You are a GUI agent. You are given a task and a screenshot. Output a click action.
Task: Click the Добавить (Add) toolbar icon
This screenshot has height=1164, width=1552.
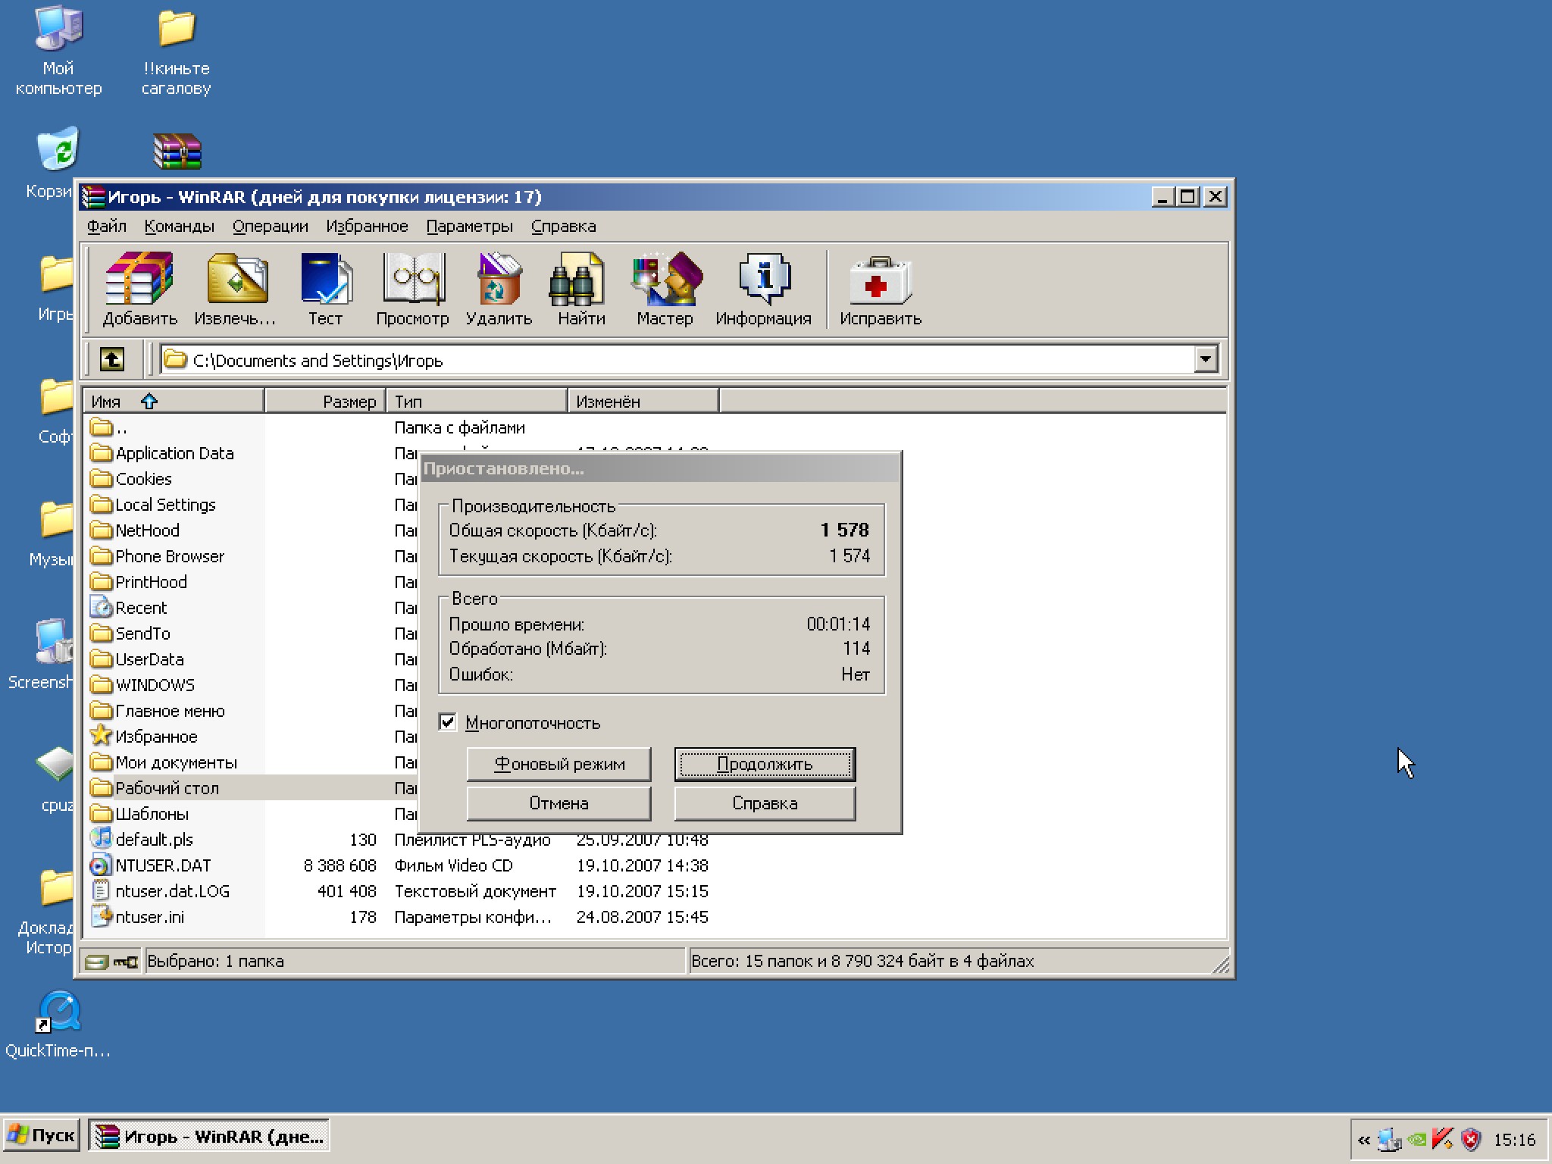point(139,289)
